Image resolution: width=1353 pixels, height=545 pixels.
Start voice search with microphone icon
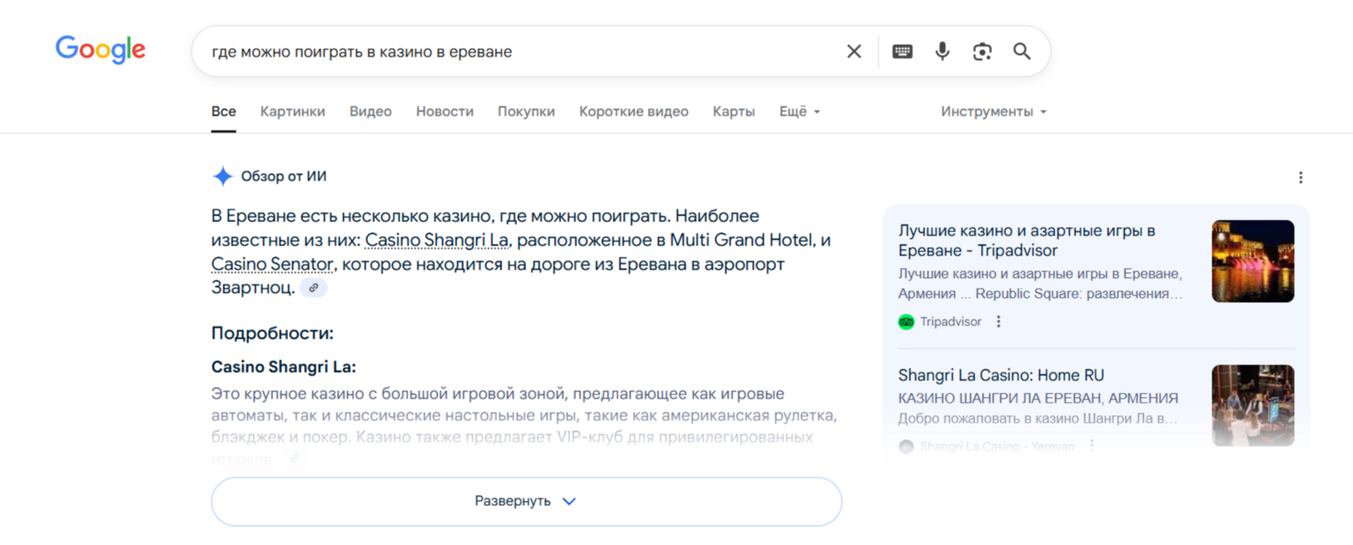tap(943, 52)
